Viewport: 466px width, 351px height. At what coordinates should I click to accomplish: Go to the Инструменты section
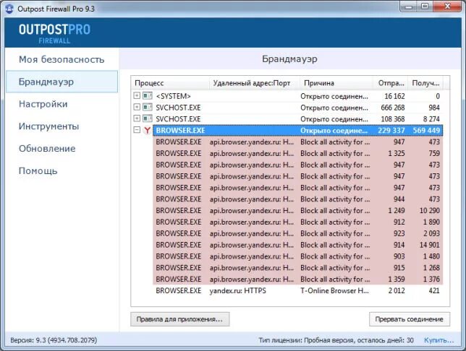[x=62, y=126]
